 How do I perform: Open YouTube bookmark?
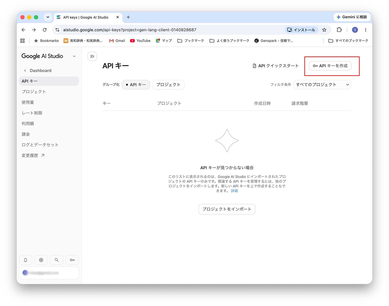point(140,41)
